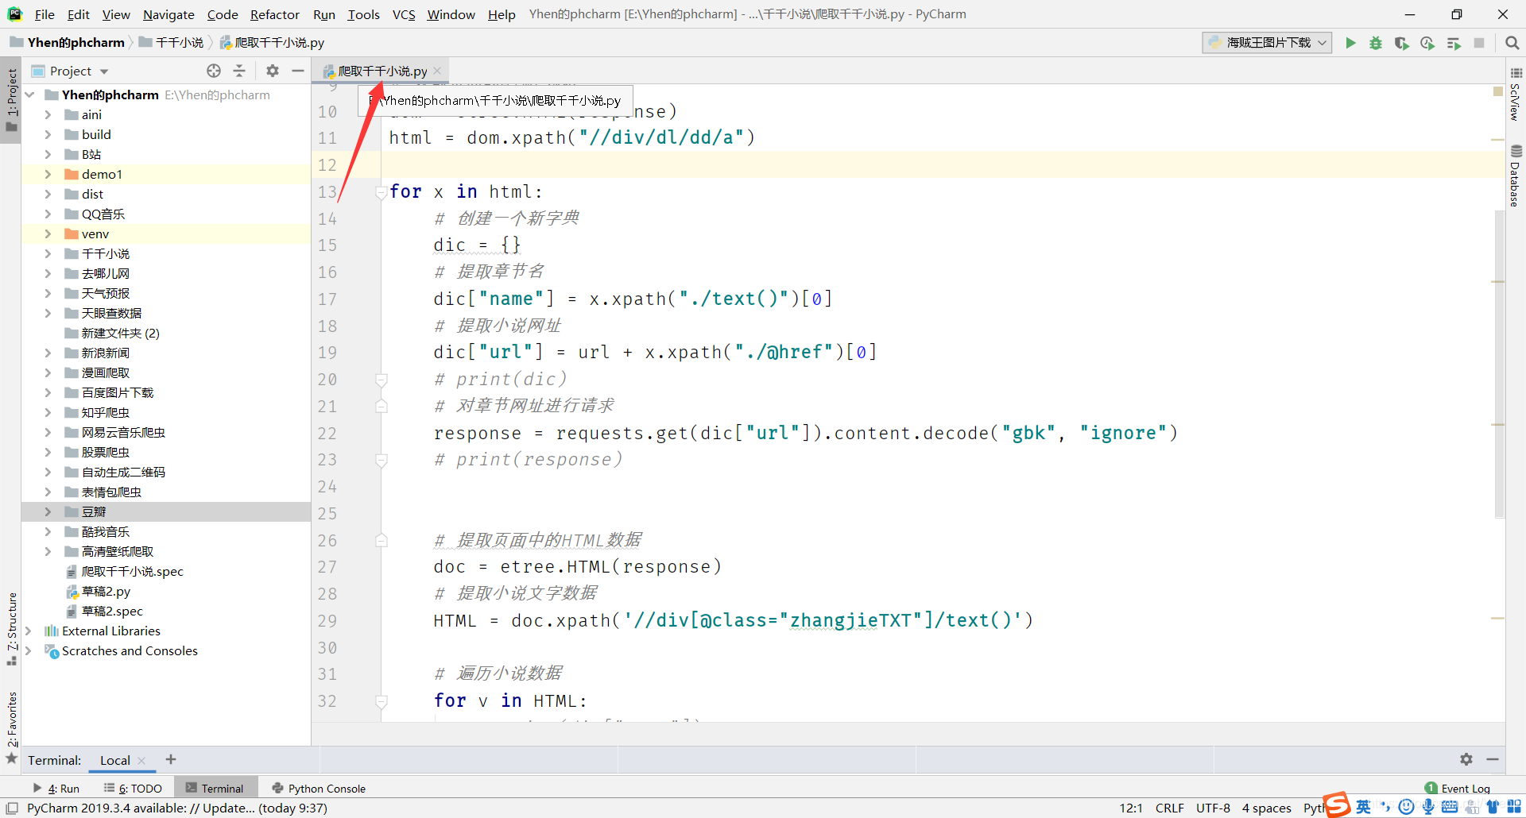Click 12:1 cursor position indicator
1526x818 pixels.
[1131, 808]
